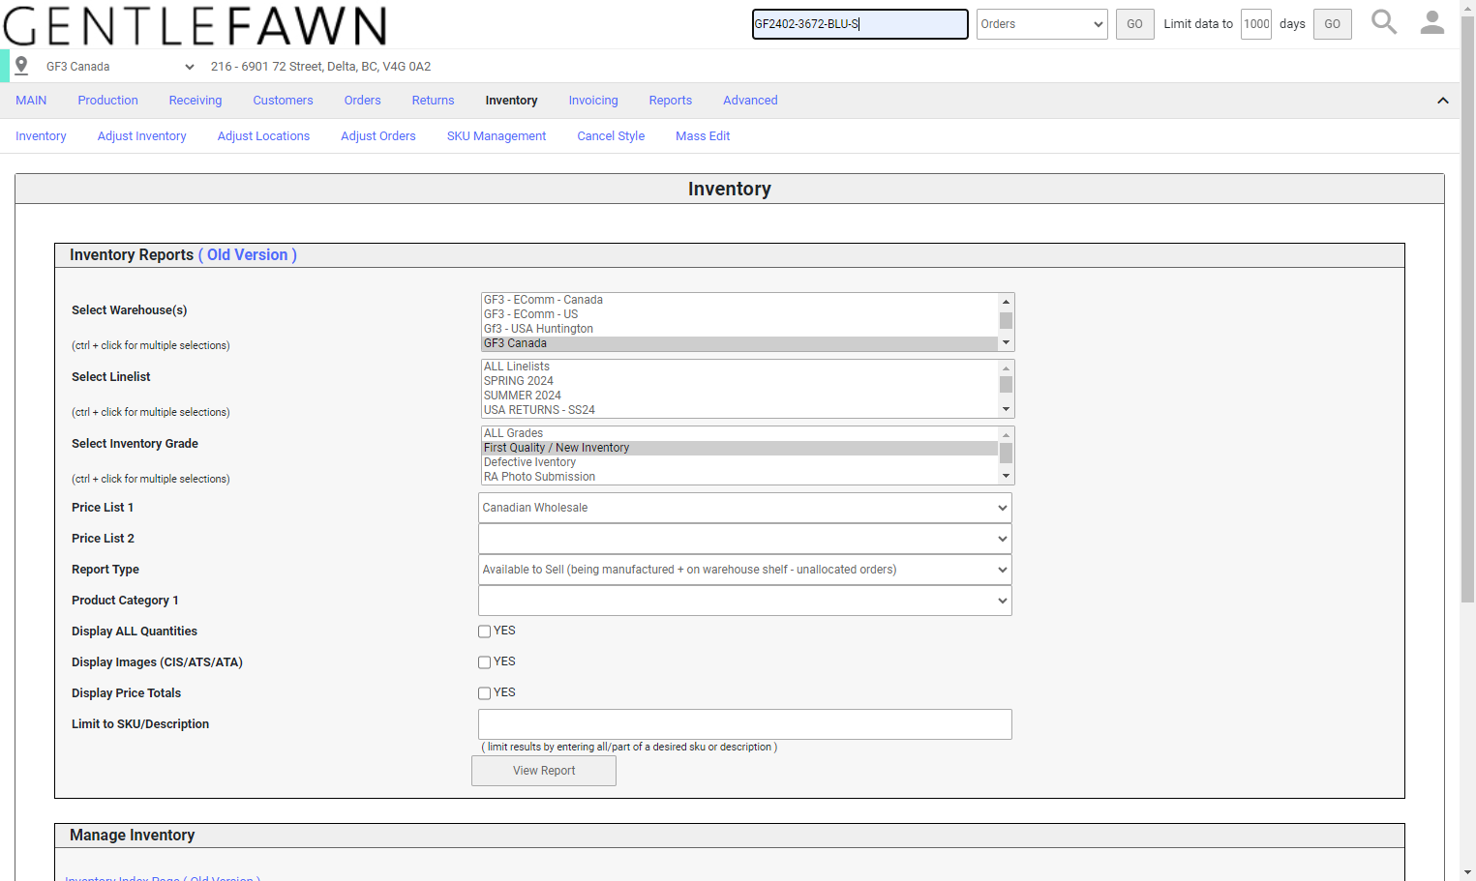
Task: Click the page vertical scrollbar thumb
Action: point(1467,309)
